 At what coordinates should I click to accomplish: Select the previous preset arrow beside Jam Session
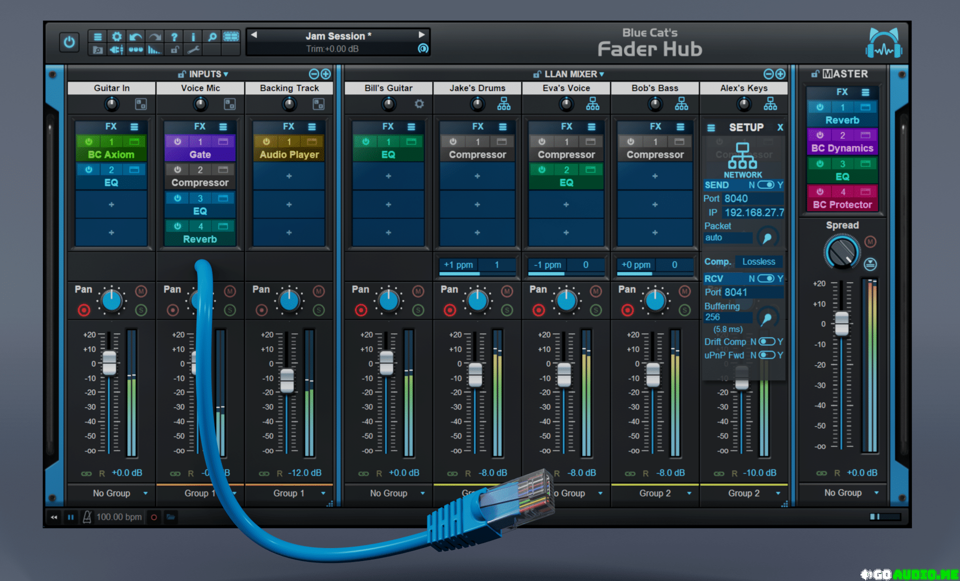tap(254, 34)
